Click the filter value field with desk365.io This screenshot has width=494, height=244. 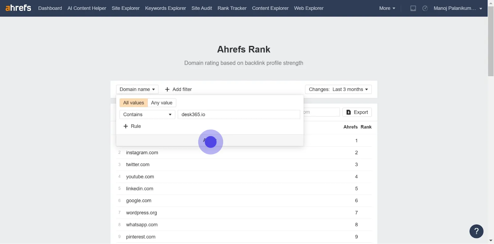[239, 114]
